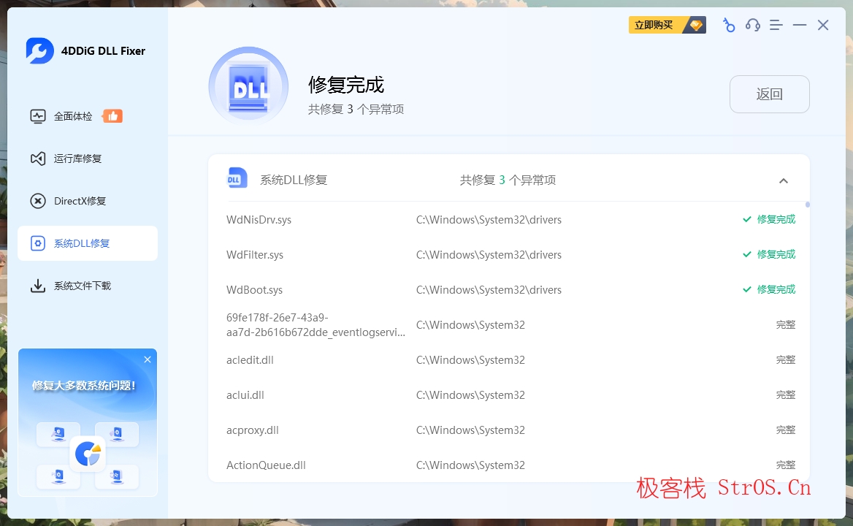Click the thumbs-up badge beside 全面体检
Viewport: 853px width, 526px height.
[x=112, y=116]
